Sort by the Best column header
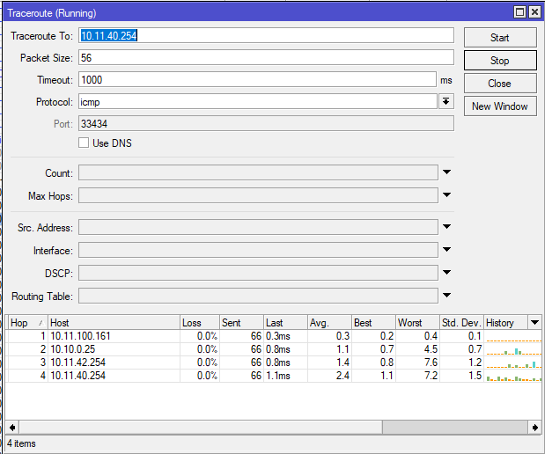 click(373, 323)
